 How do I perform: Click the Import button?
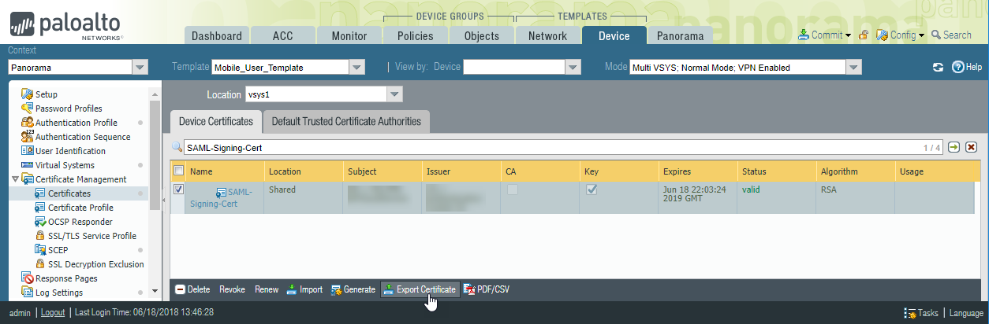pyautogui.click(x=304, y=289)
